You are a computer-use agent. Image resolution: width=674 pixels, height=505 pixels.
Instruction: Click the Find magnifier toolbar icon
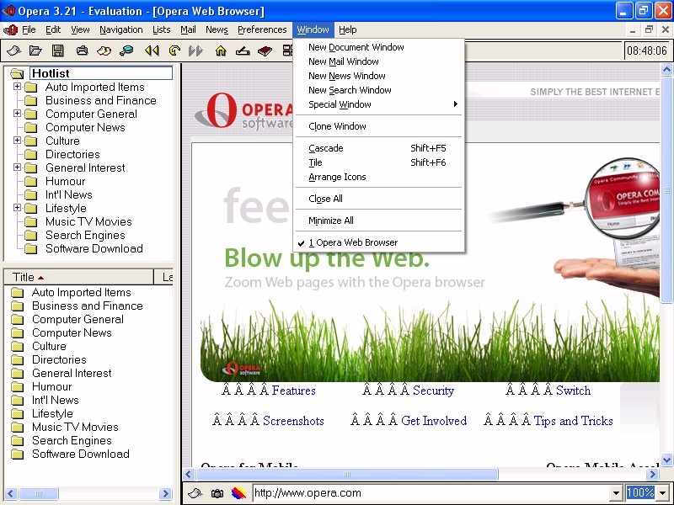click(x=126, y=50)
